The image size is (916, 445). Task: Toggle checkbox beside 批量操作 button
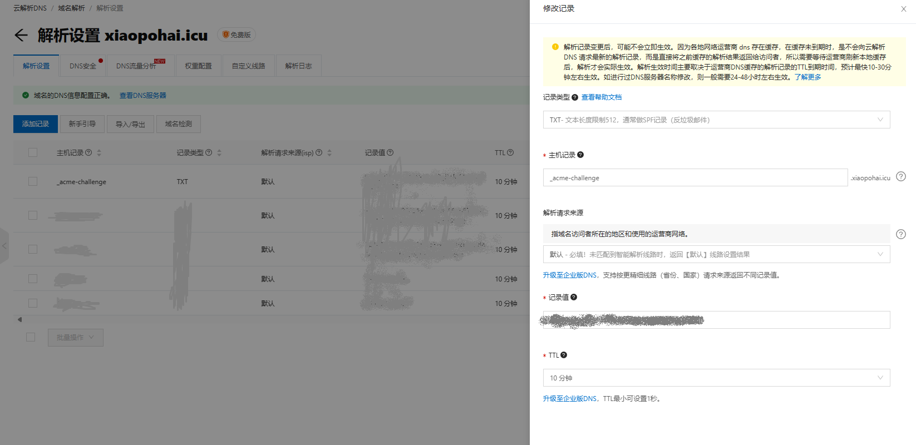[x=31, y=337]
